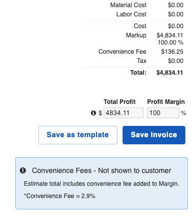Select the Material Cost label

(128, 5)
